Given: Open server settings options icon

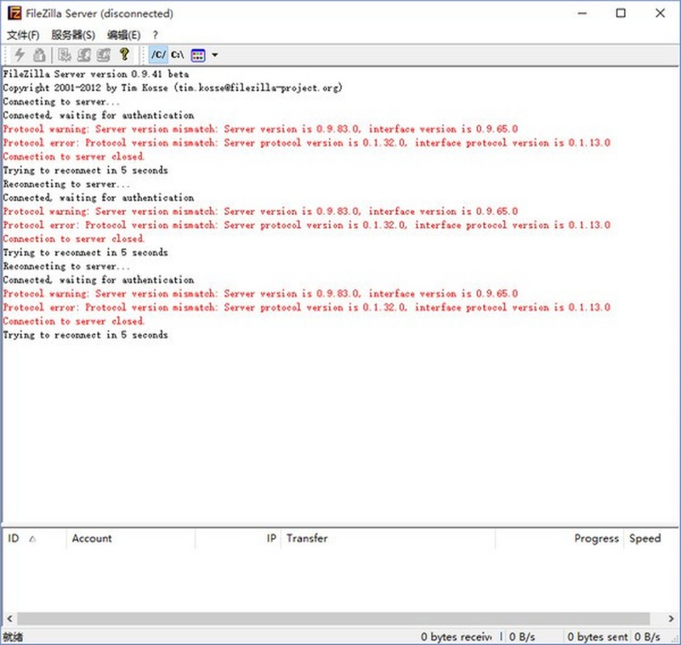Looking at the screenshot, I should point(64,55).
